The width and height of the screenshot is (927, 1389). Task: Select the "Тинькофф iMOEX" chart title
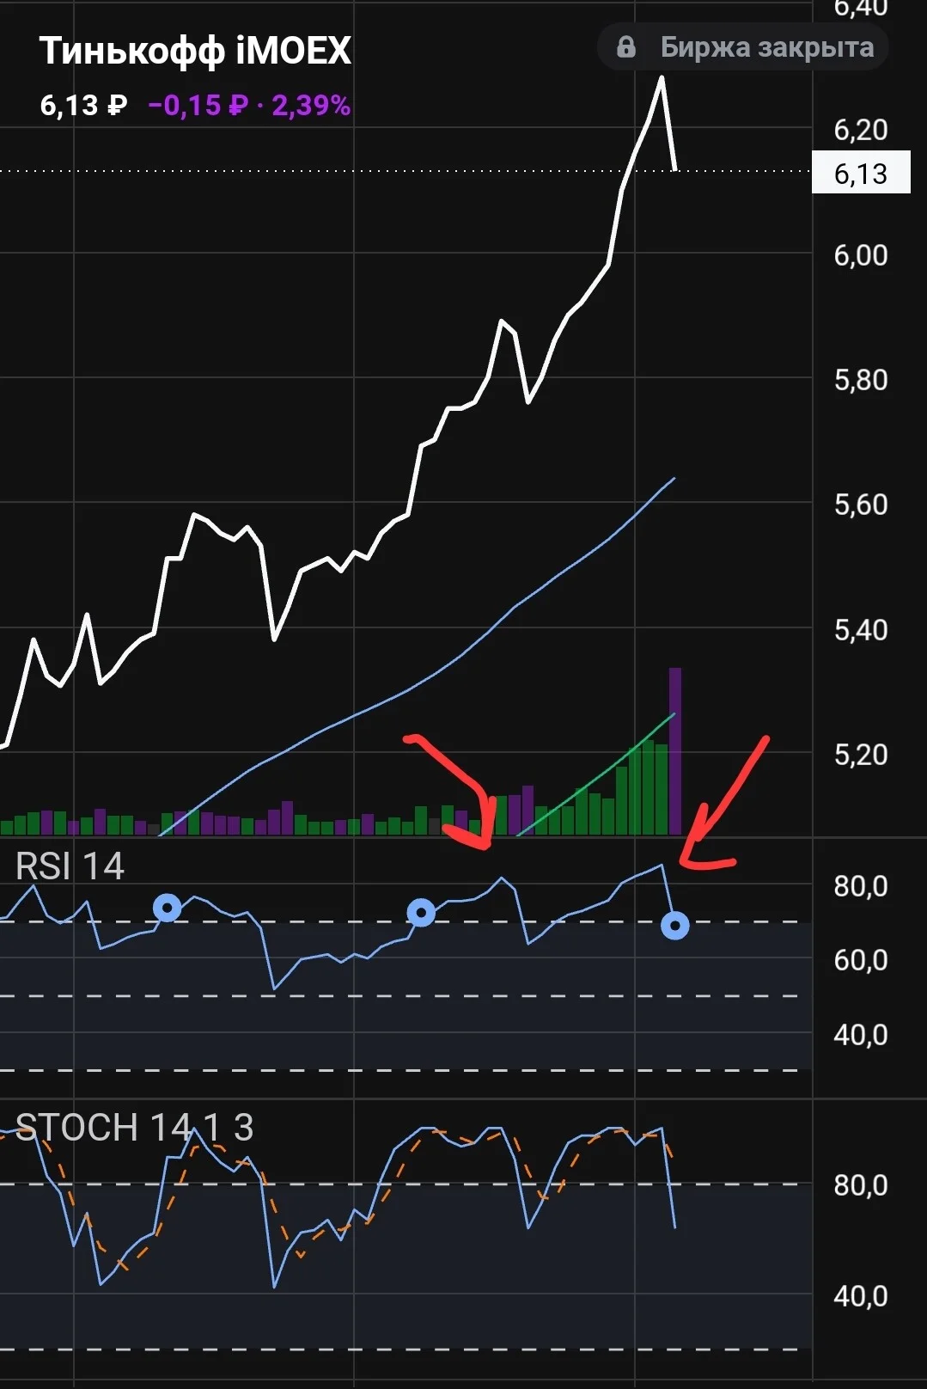[x=195, y=51]
